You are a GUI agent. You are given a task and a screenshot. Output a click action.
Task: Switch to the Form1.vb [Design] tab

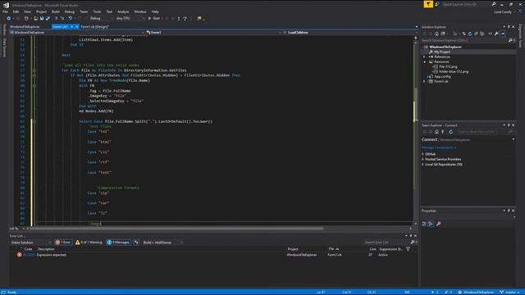(x=95, y=26)
